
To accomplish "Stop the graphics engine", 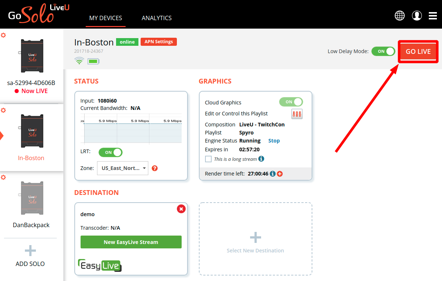I will click(274, 141).
